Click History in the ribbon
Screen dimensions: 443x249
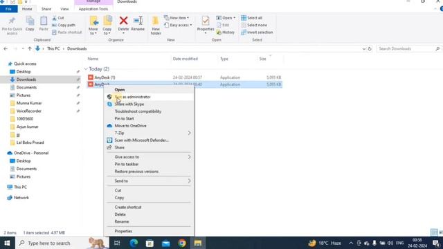pyautogui.click(x=226, y=33)
